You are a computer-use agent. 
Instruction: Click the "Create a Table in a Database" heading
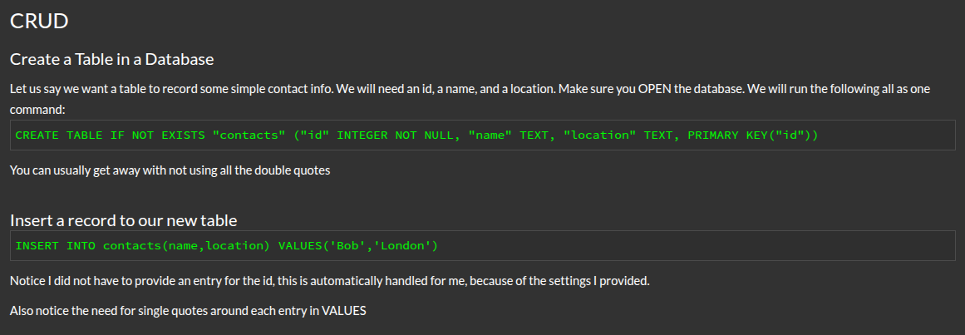tap(112, 60)
